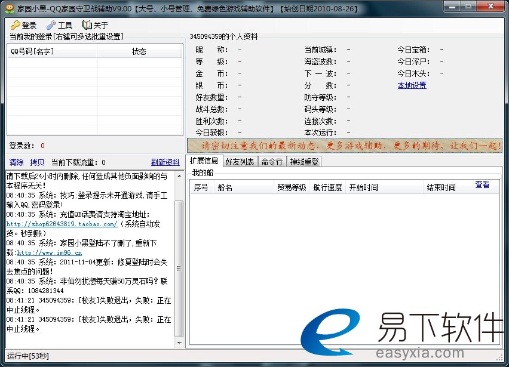Click the 拷贝 log link
The height and width of the screenshot is (367, 509).
point(37,162)
